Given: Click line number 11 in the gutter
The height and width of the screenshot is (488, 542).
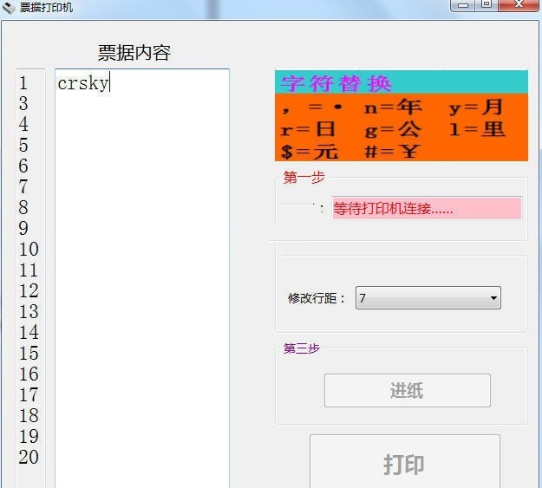Looking at the screenshot, I should [x=29, y=270].
